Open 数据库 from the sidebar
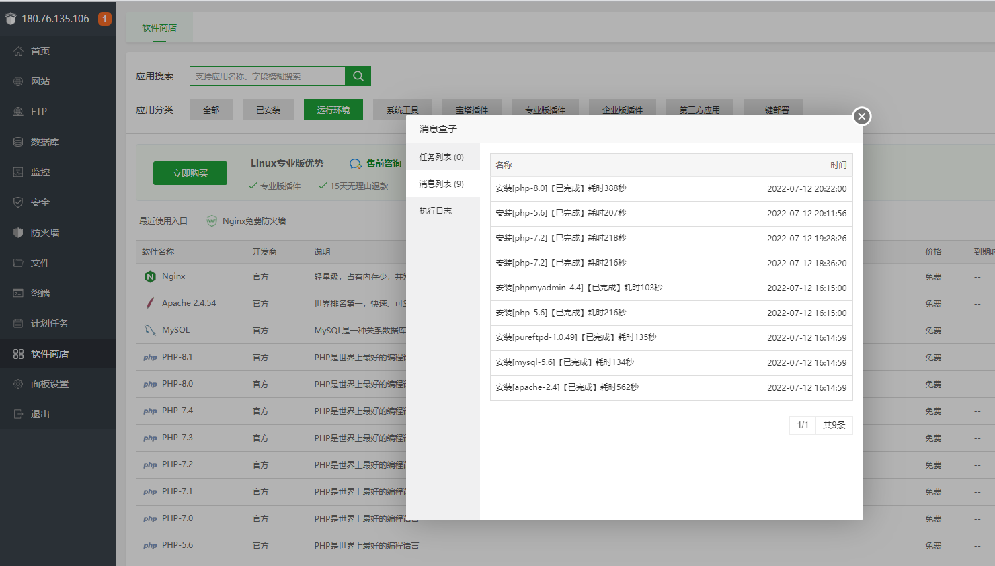This screenshot has width=995, height=566. coord(58,142)
